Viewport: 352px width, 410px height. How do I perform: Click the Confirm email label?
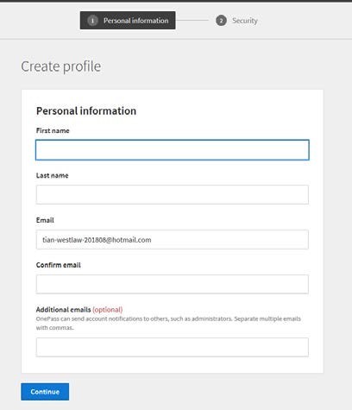59,265
